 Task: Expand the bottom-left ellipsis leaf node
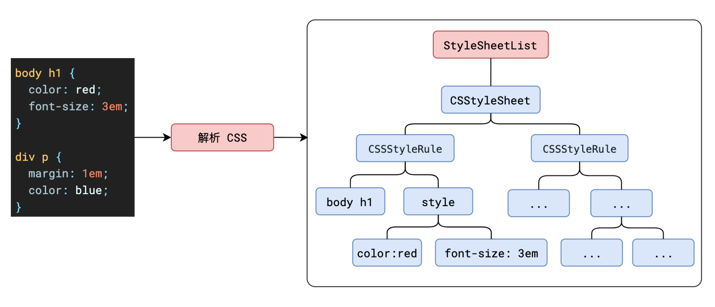[x=591, y=253]
